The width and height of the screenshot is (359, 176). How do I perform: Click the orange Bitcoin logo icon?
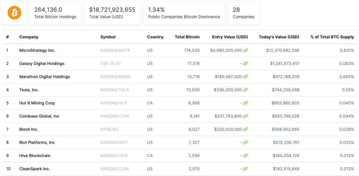pyautogui.click(x=14, y=13)
